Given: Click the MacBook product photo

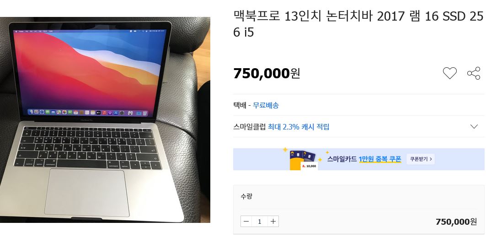Looking at the screenshot, I should pyautogui.click(x=105, y=120).
